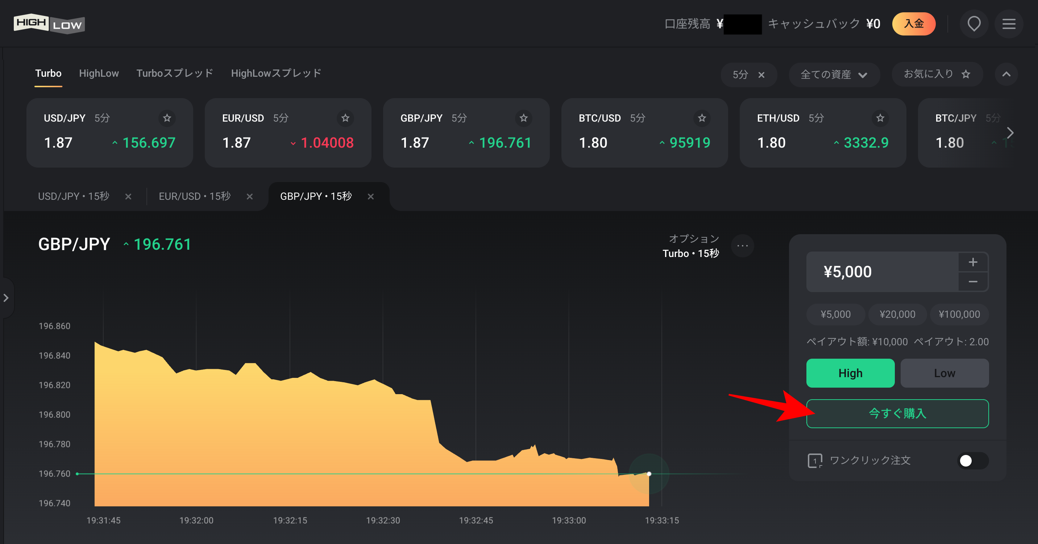
Task: Decrease the trade amount with minus
Action: 973,282
